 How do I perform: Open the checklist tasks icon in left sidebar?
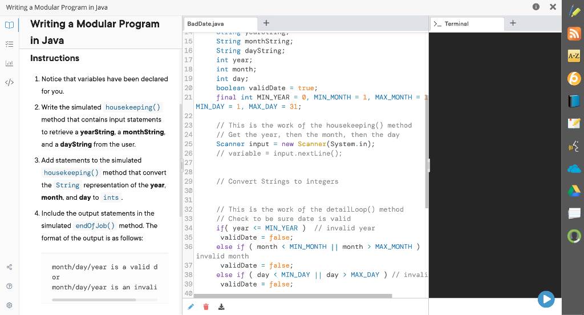click(9, 44)
